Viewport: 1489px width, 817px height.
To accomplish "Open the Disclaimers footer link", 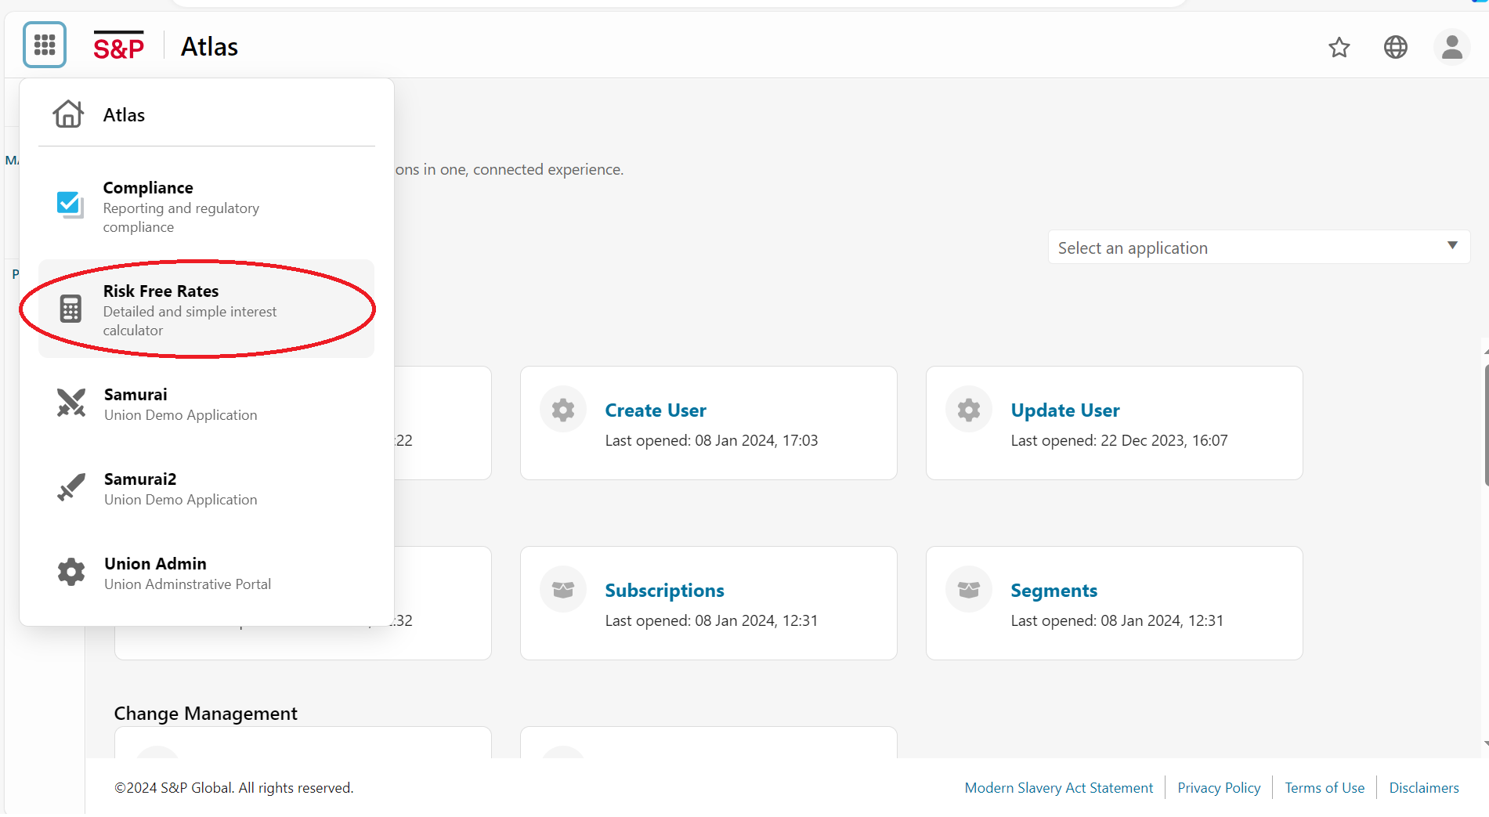I will (1424, 788).
